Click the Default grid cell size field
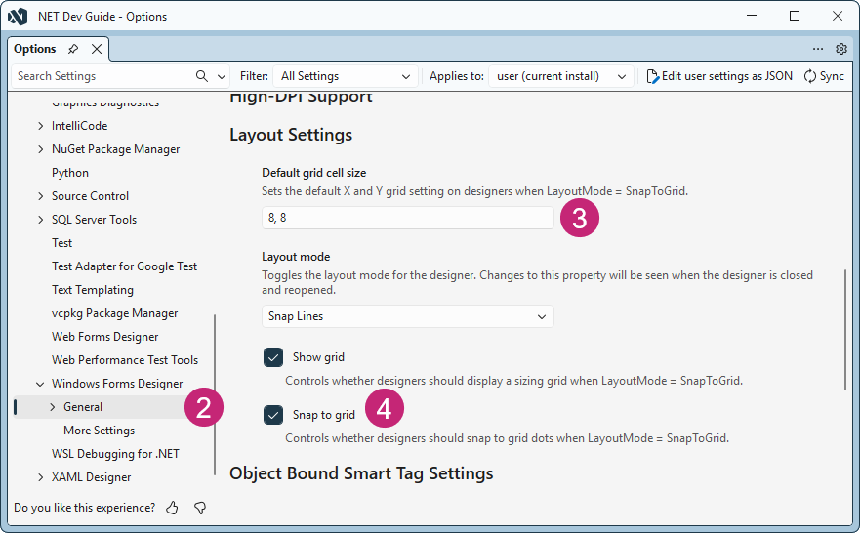The image size is (860, 533). click(x=407, y=218)
